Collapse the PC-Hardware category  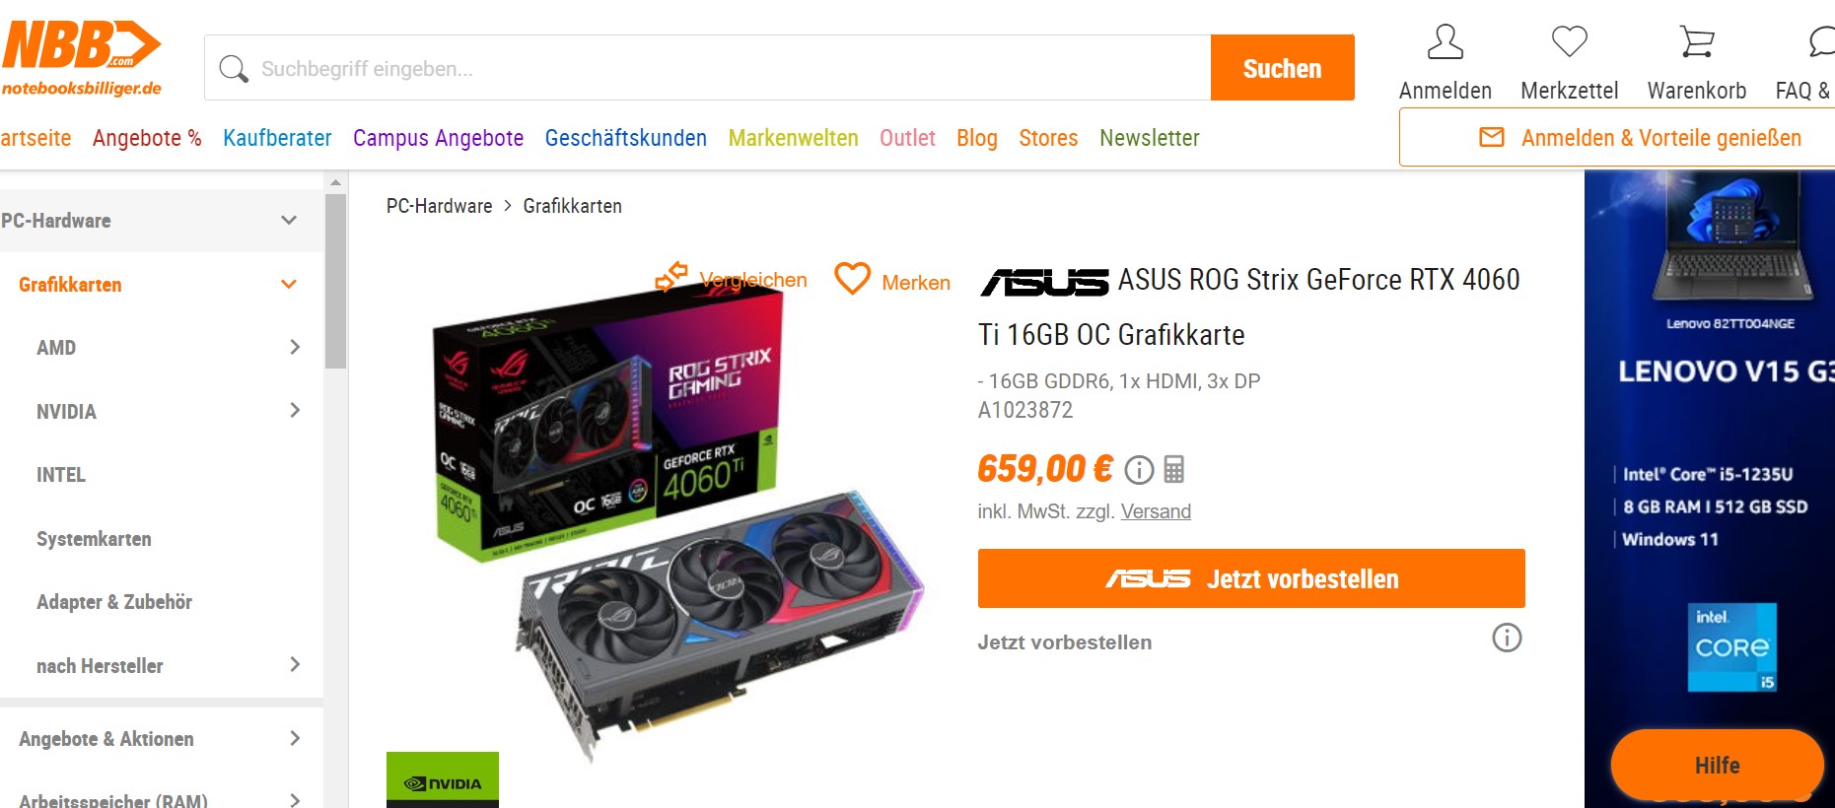(289, 220)
